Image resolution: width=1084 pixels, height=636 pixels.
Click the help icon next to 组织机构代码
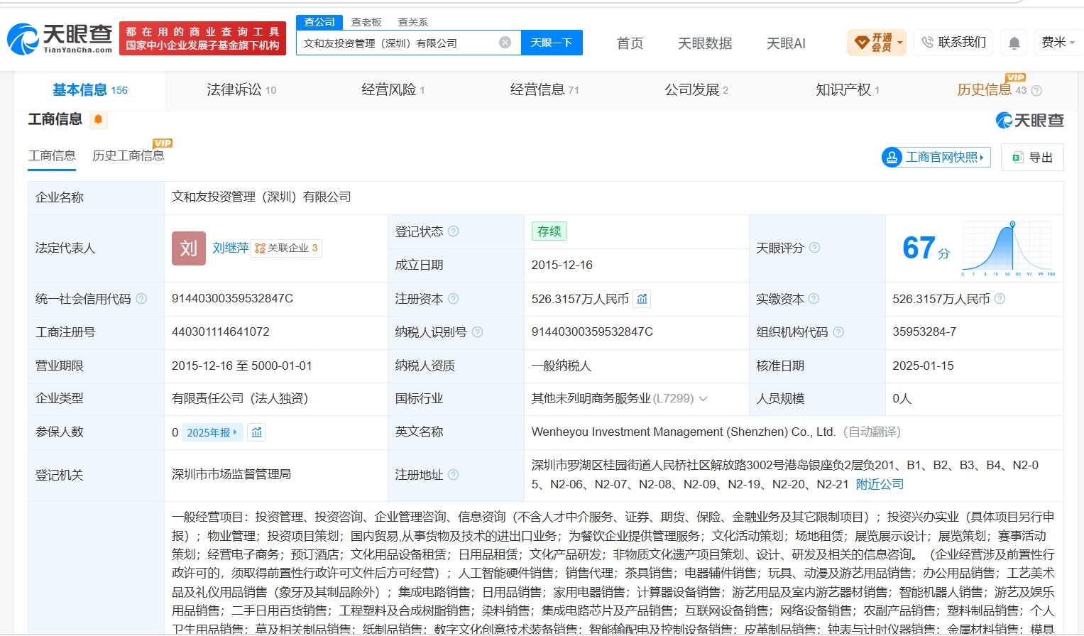pyautogui.click(x=838, y=332)
